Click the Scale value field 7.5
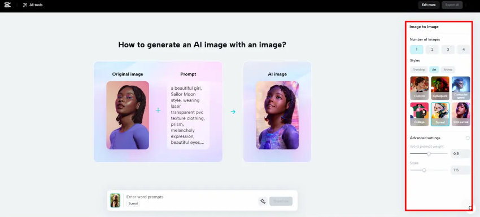Screen dimensions: 480x217 [460, 170]
